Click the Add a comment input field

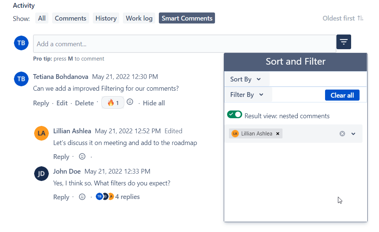185,44
